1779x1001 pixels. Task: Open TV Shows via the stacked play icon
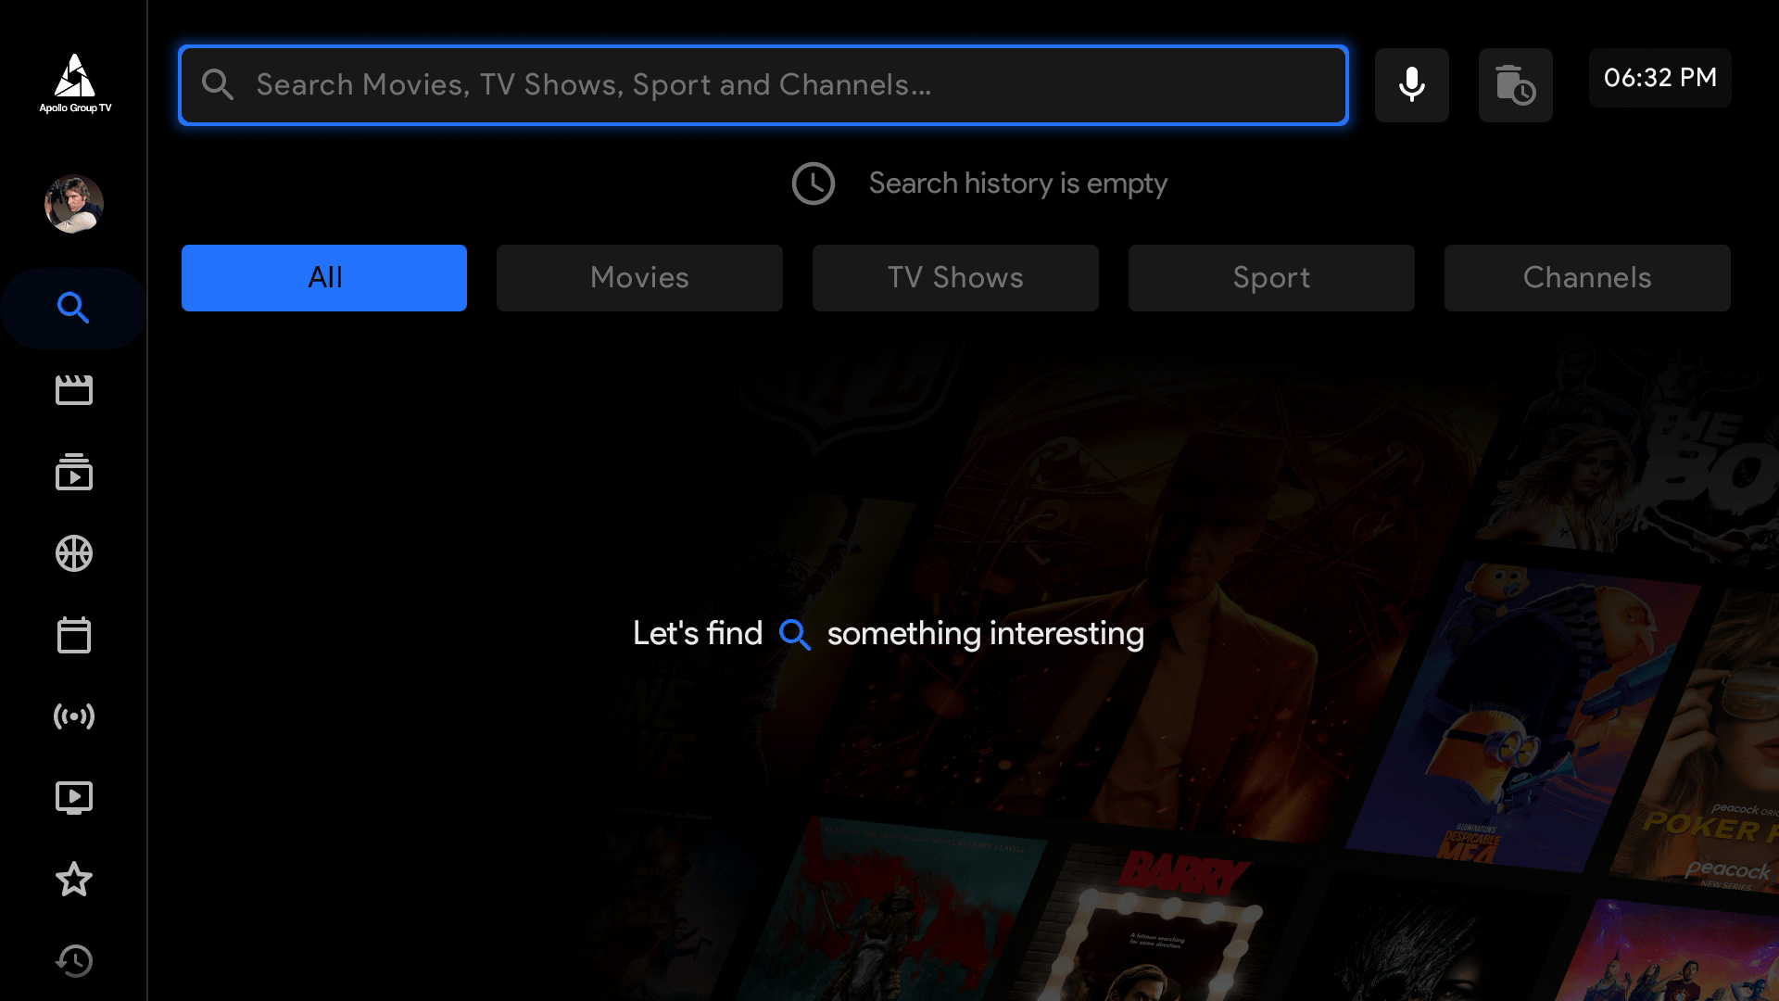pyautogui.click(x=74, y=472)
